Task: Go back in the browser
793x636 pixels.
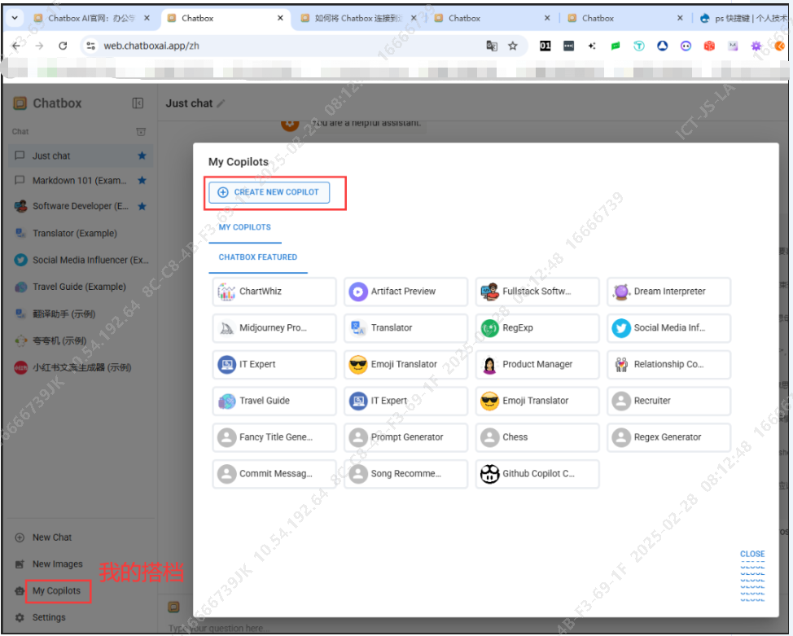Action: [x=16, y=46]
